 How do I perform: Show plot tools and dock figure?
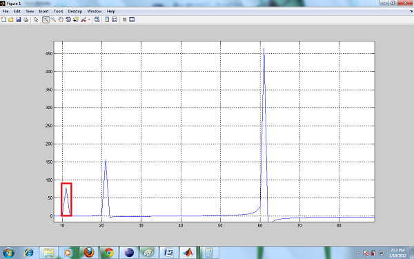[x=132, y=19]
